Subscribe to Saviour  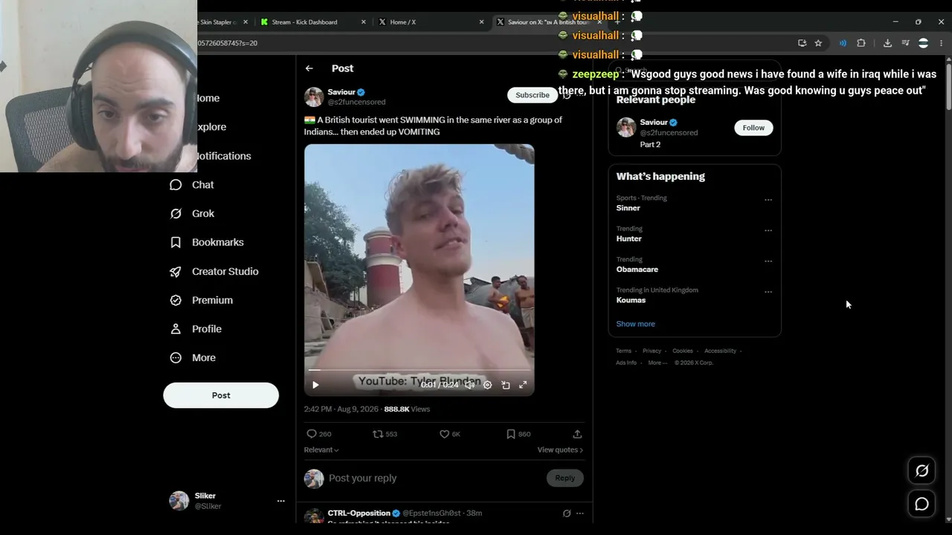[533, 95]
